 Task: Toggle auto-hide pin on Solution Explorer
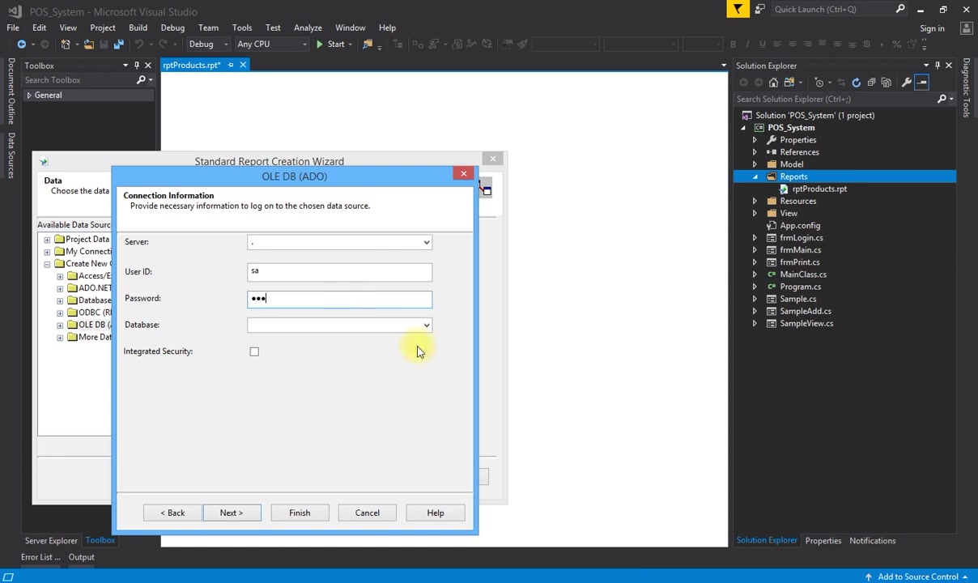point(938,66)
